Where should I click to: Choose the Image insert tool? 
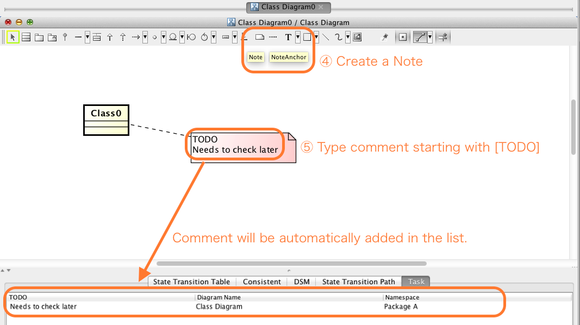357,37
